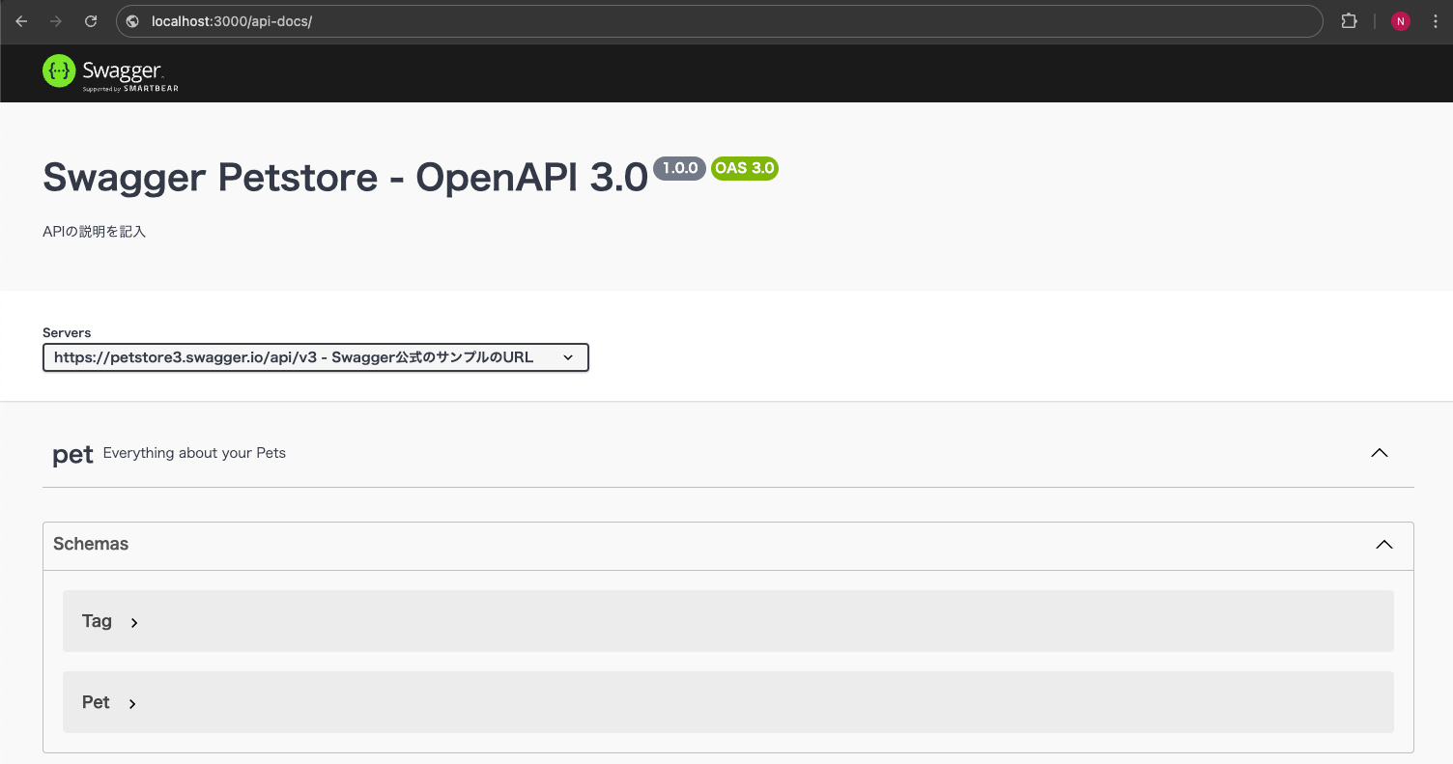The image size is (1453, 764).
Task: Click the Swagger logo
Action: (110, 72)
